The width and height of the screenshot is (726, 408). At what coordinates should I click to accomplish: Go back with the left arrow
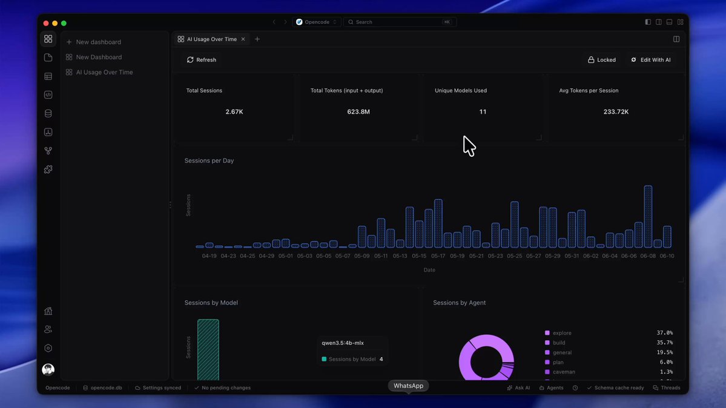tap(274, 22)
